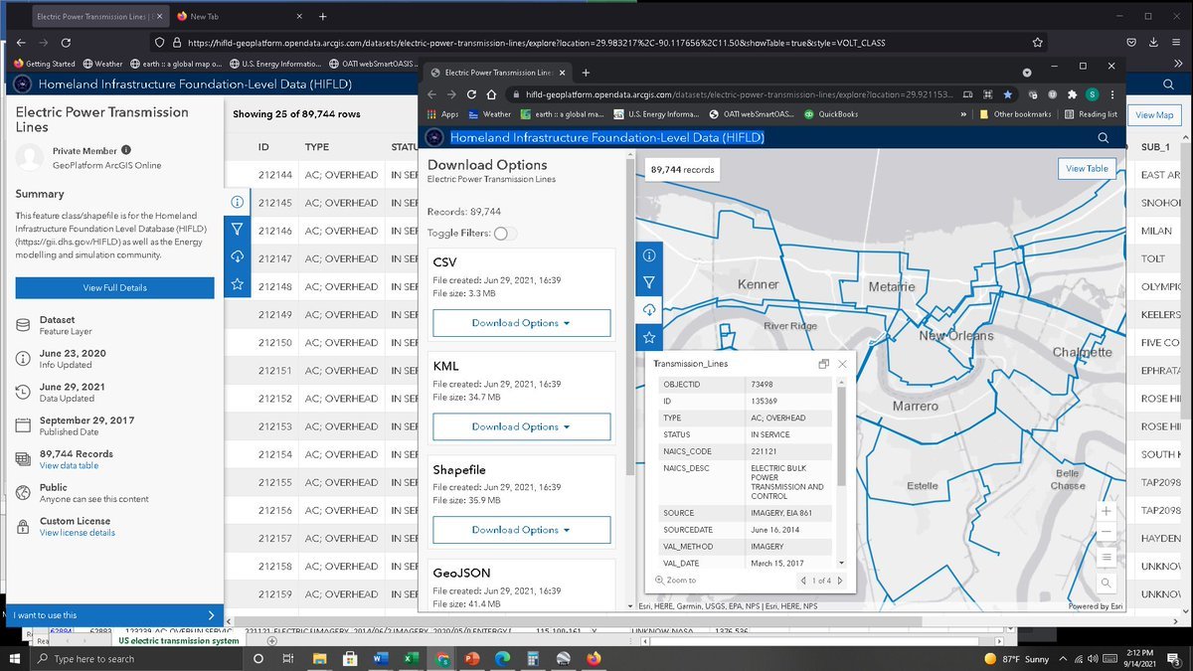Go to previous feature in popup
The image size is (1193, 671).
pyautogui.click(x=803, y=581)
